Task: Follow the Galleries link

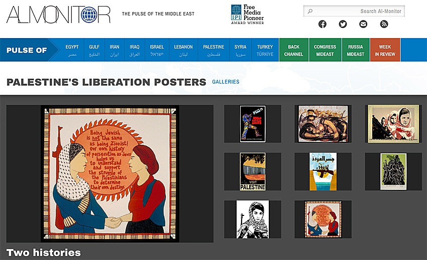Action: (x=226, y=82)
